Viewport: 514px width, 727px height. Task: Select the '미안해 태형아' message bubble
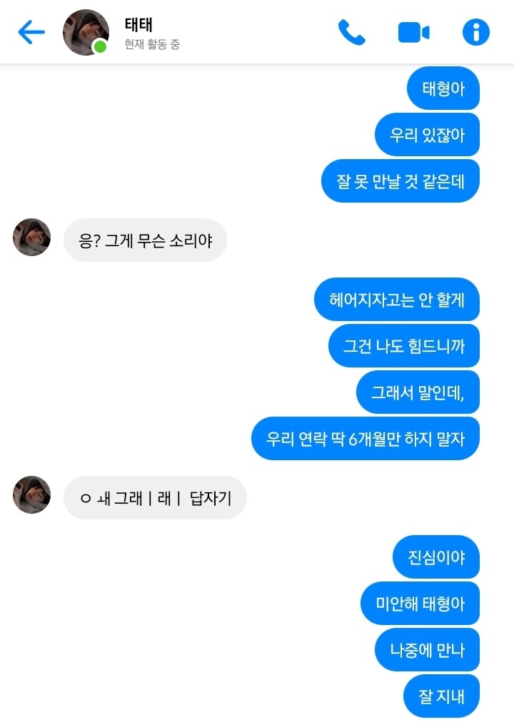420,603
